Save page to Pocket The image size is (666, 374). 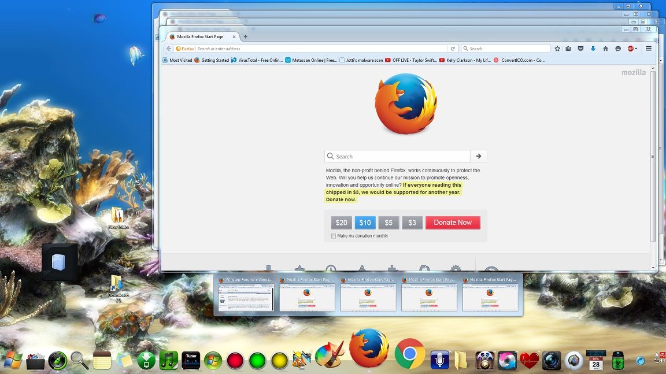580,49
